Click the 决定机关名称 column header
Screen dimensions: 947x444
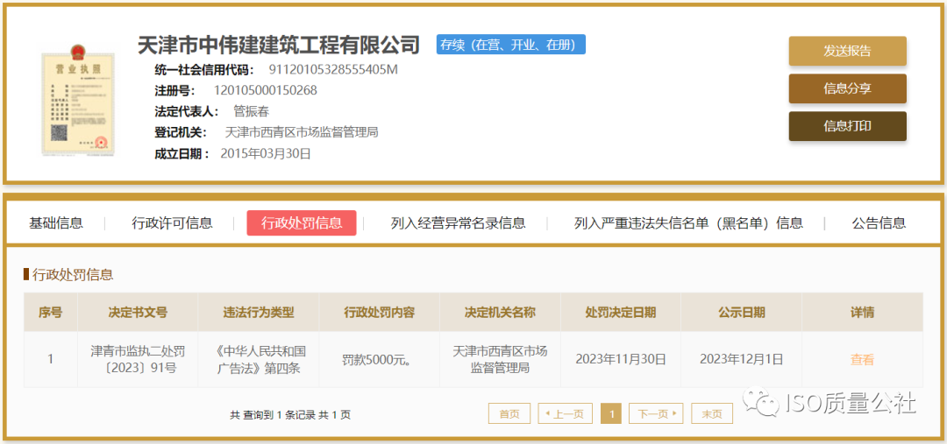point(500,313)
